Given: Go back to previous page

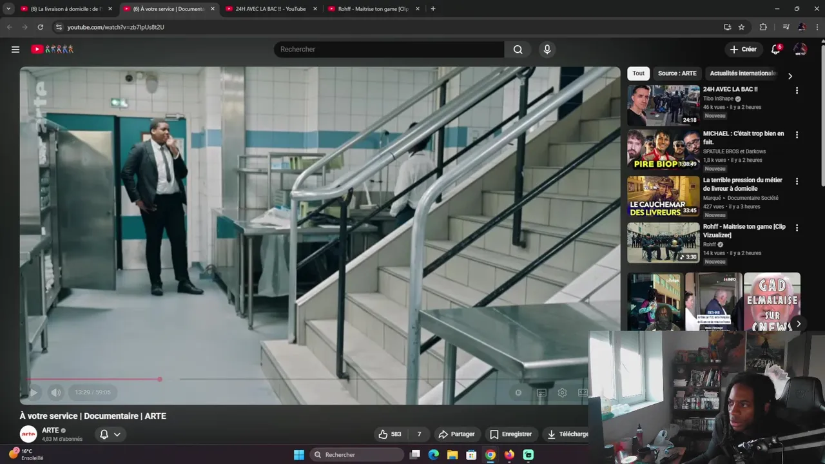Looking at the screenshot, I should 9,27.
